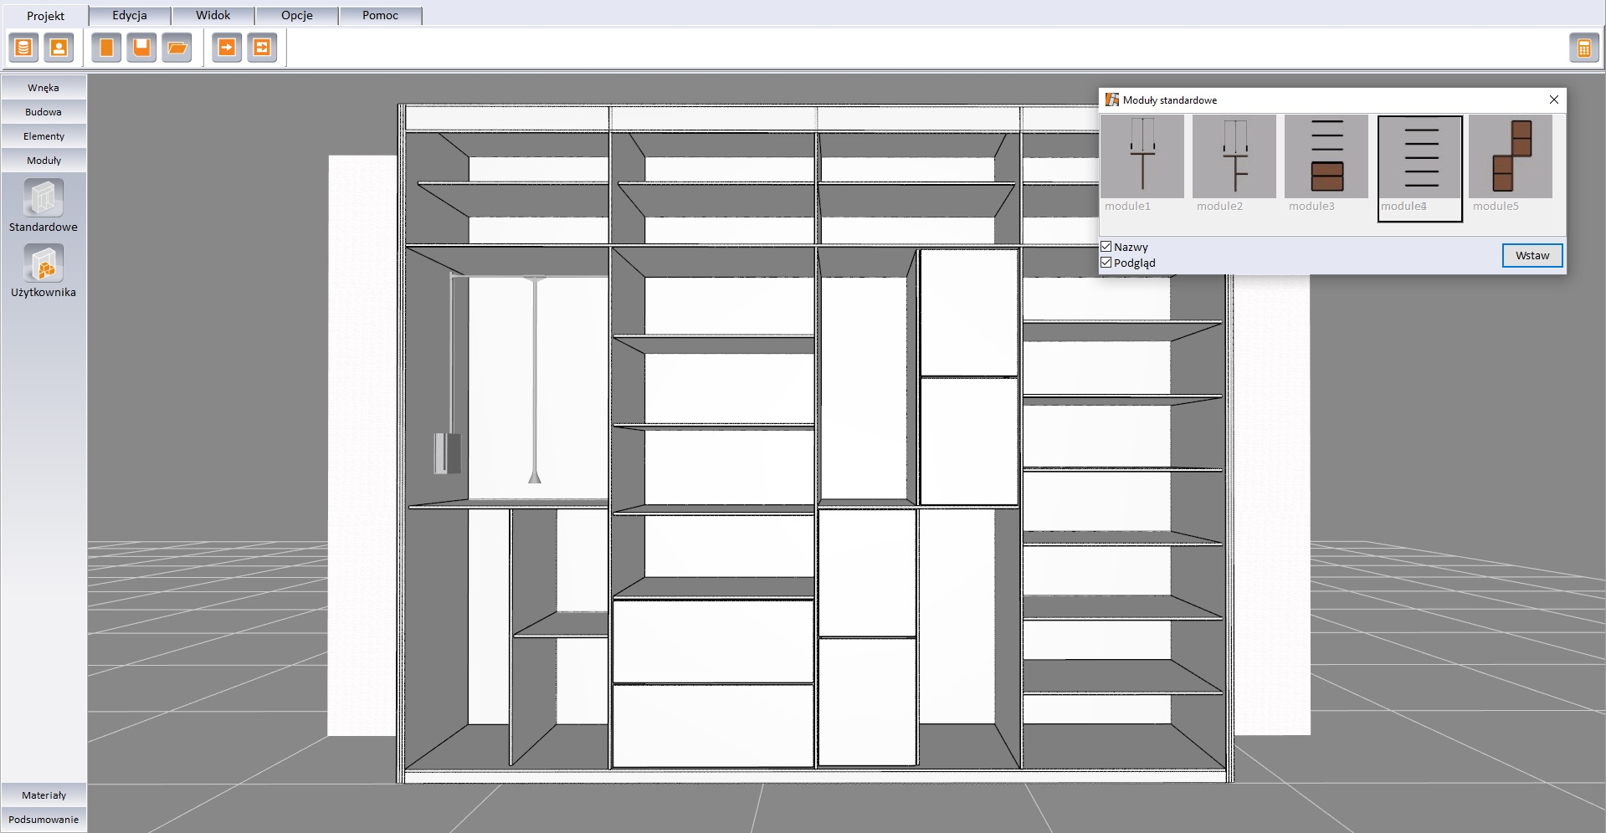Open the Podsumowanie panel
This screenshot has width=1606, height=833.
point(44,820)
